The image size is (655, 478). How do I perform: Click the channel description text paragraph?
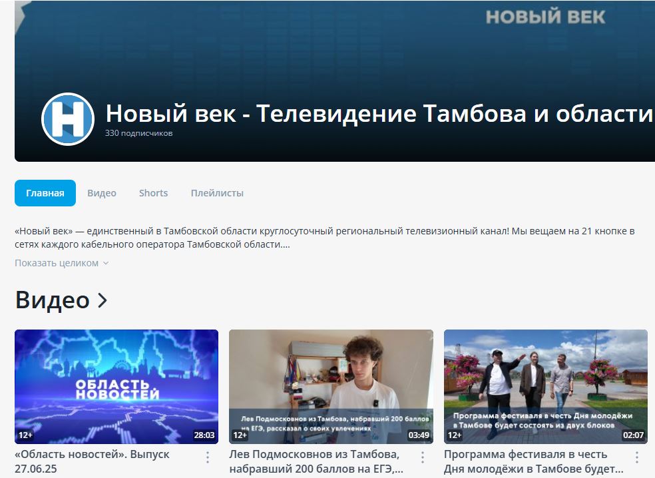[325, 238]
